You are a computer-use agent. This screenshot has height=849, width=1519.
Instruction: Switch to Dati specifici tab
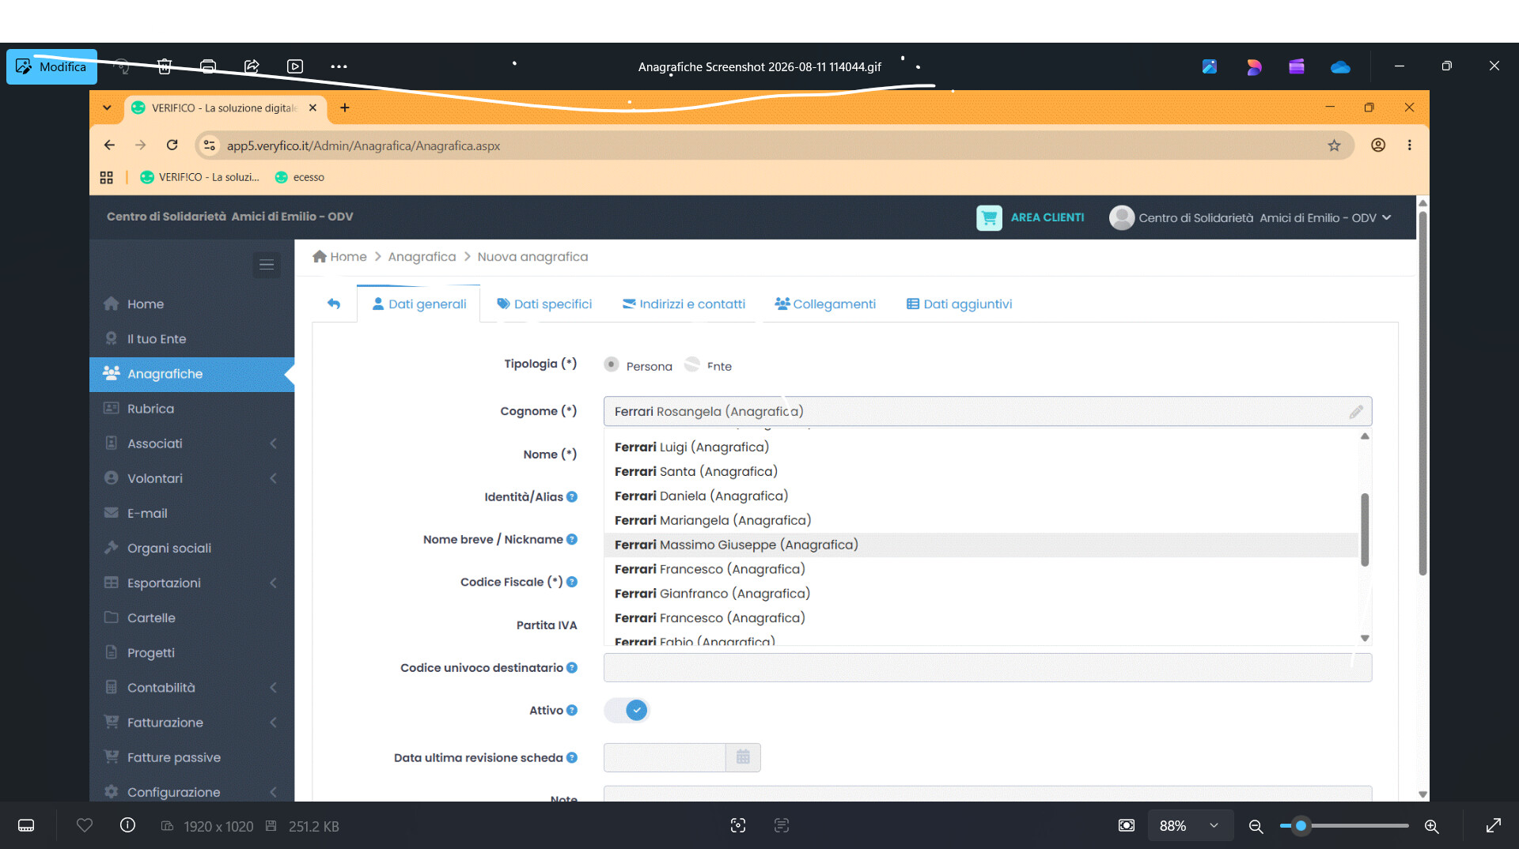tap(544, 304)
